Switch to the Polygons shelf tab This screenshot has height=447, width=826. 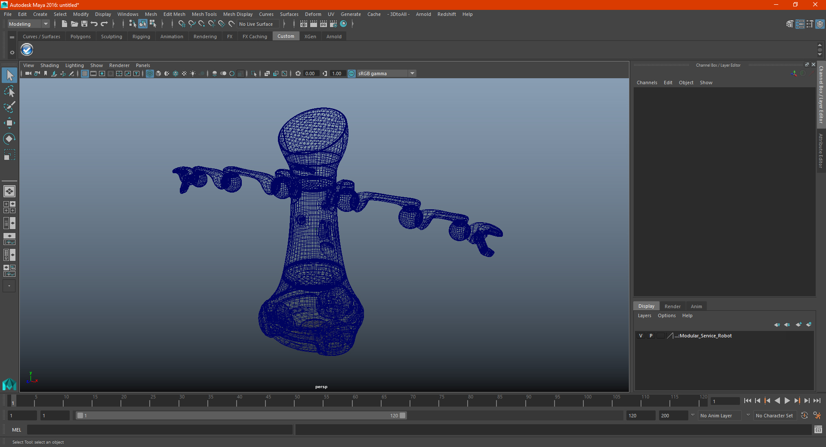[x=81, y=37]
